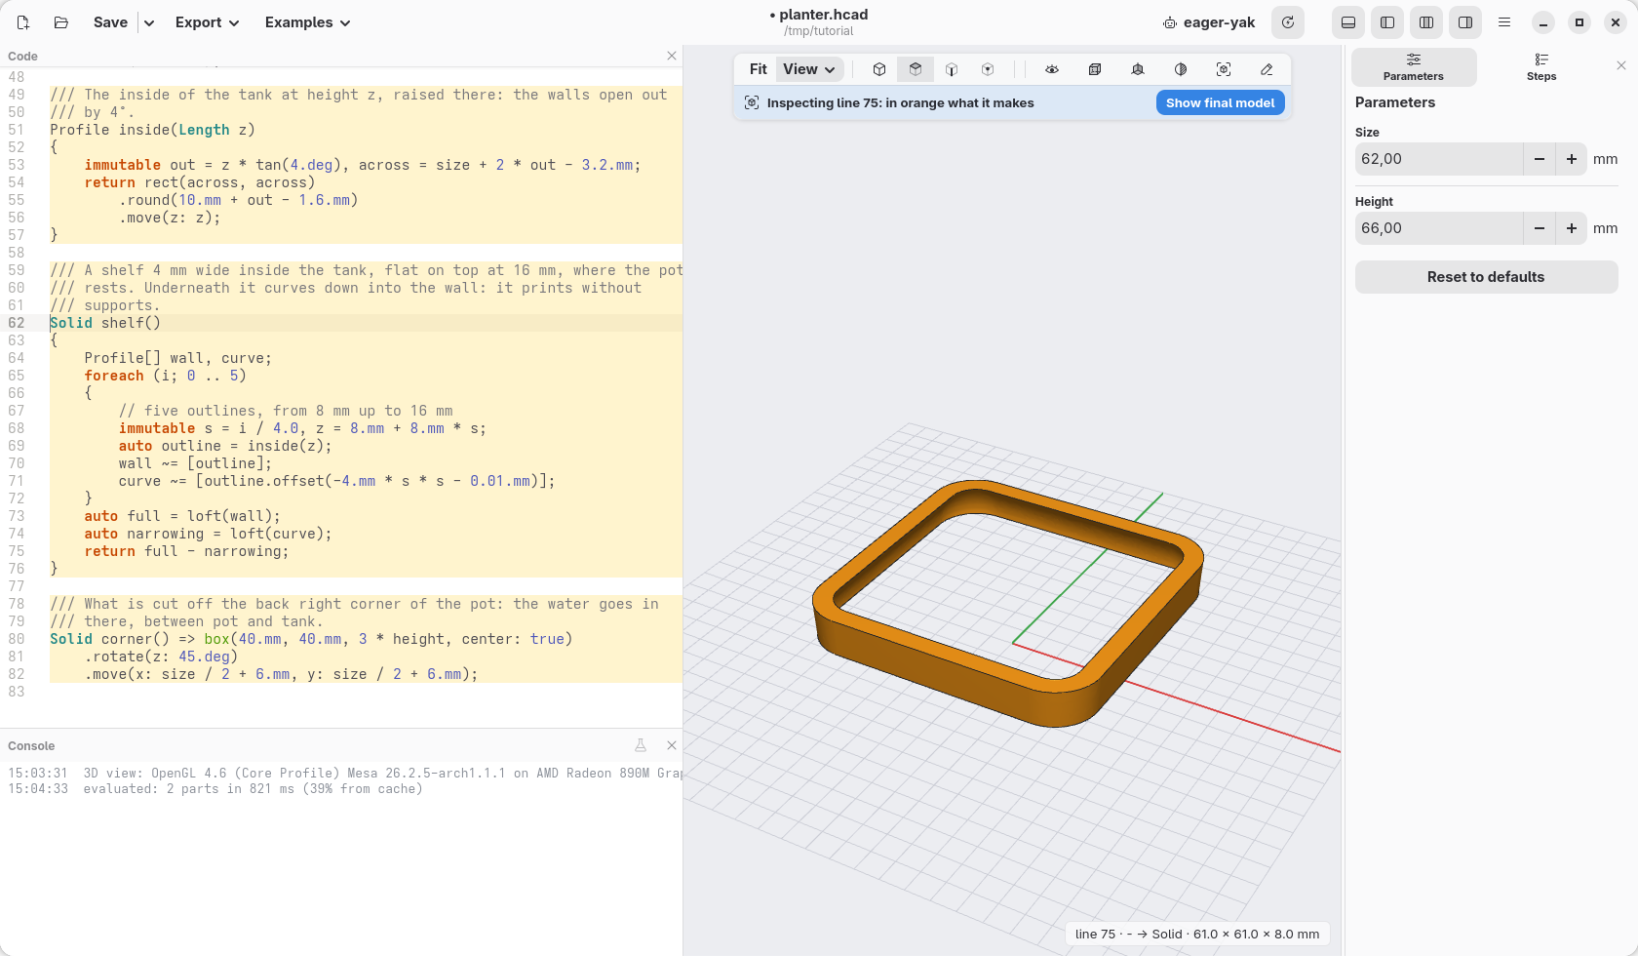Toggle the right sidebar layout button
Viewport: 1638px width, 956px height.
coord(1465,22)
